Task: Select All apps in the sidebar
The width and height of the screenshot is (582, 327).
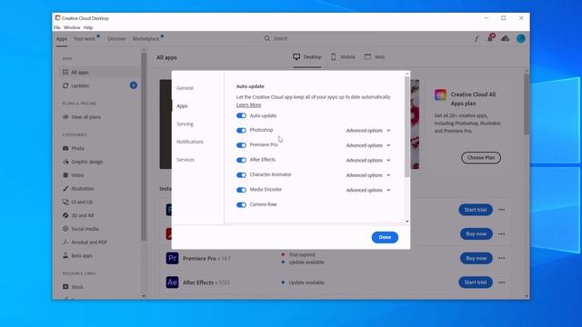Action: pyautogui.click(x=100, y=73)
